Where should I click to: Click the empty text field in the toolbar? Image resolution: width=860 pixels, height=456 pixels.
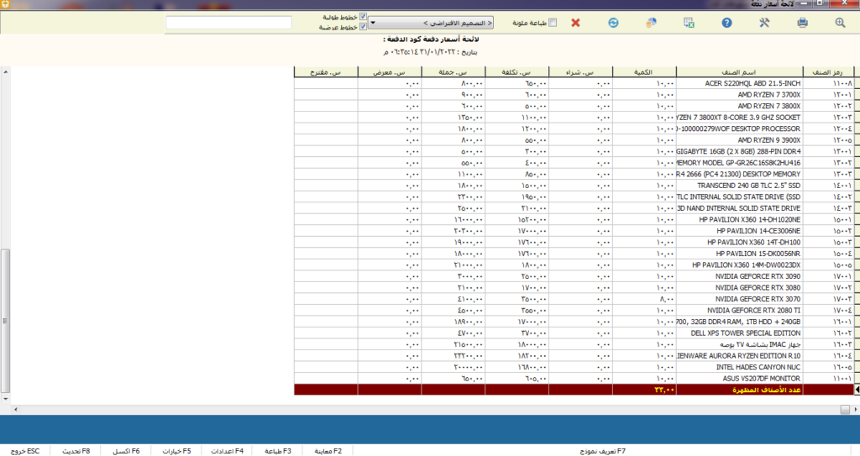pyautogui.click(x=228, y=23)
